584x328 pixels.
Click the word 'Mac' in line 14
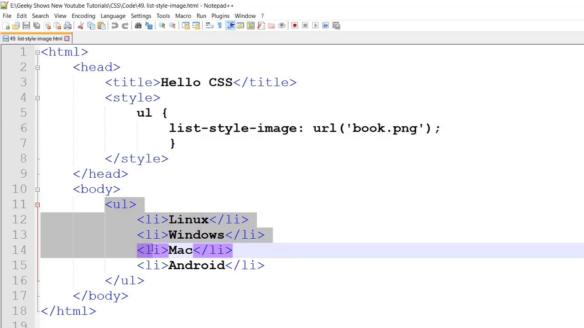click(x=181, y=250)
